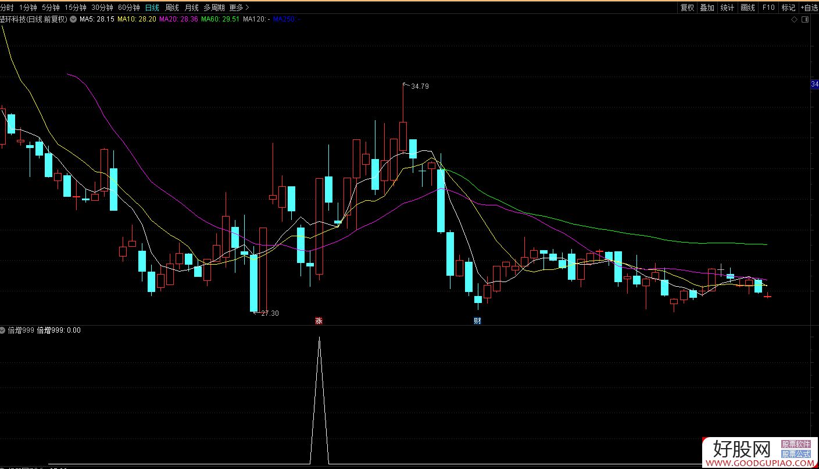Image resolution: width=819 pixels, height=469 pixels.
Task: Click the blue MA250 label
Action: (286, 19)
